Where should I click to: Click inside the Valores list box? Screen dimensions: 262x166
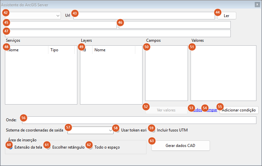(223, 73)
